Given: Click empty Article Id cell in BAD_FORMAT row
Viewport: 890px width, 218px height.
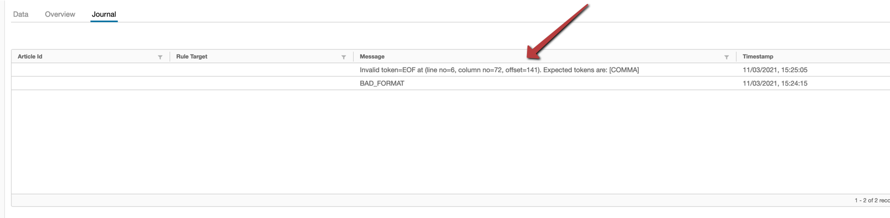Looking at the screenshot, I should click(91, 84).
